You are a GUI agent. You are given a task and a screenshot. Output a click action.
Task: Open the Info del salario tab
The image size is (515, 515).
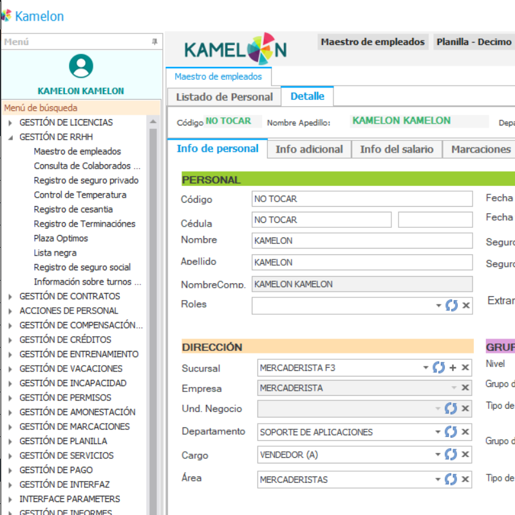[397, 149]
